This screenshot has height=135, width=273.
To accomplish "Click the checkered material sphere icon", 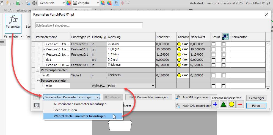I will pyautogui.click(x=35, y=3).
